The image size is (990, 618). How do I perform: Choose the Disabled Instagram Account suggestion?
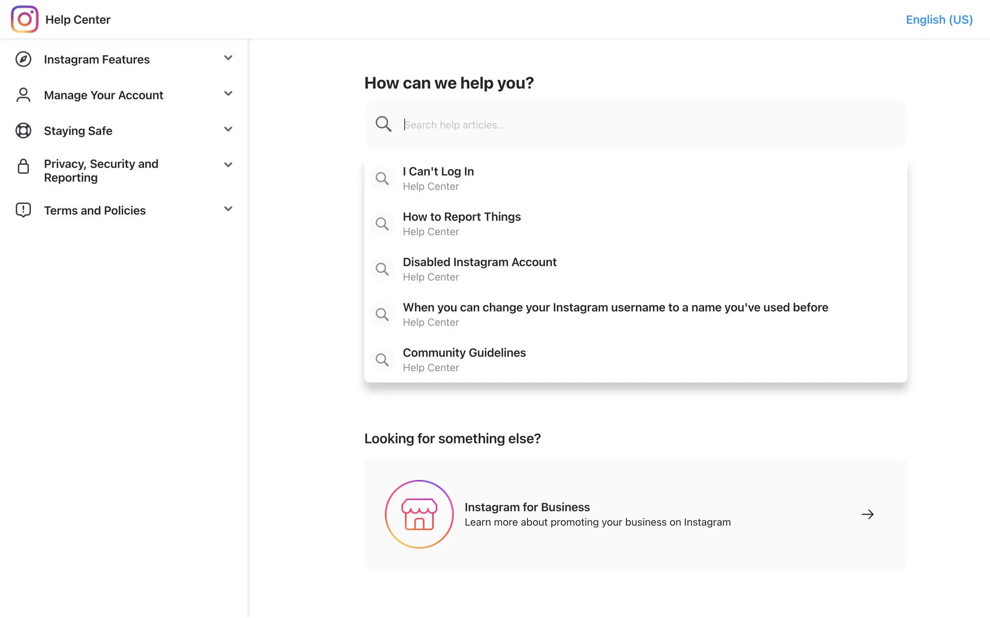479,269
